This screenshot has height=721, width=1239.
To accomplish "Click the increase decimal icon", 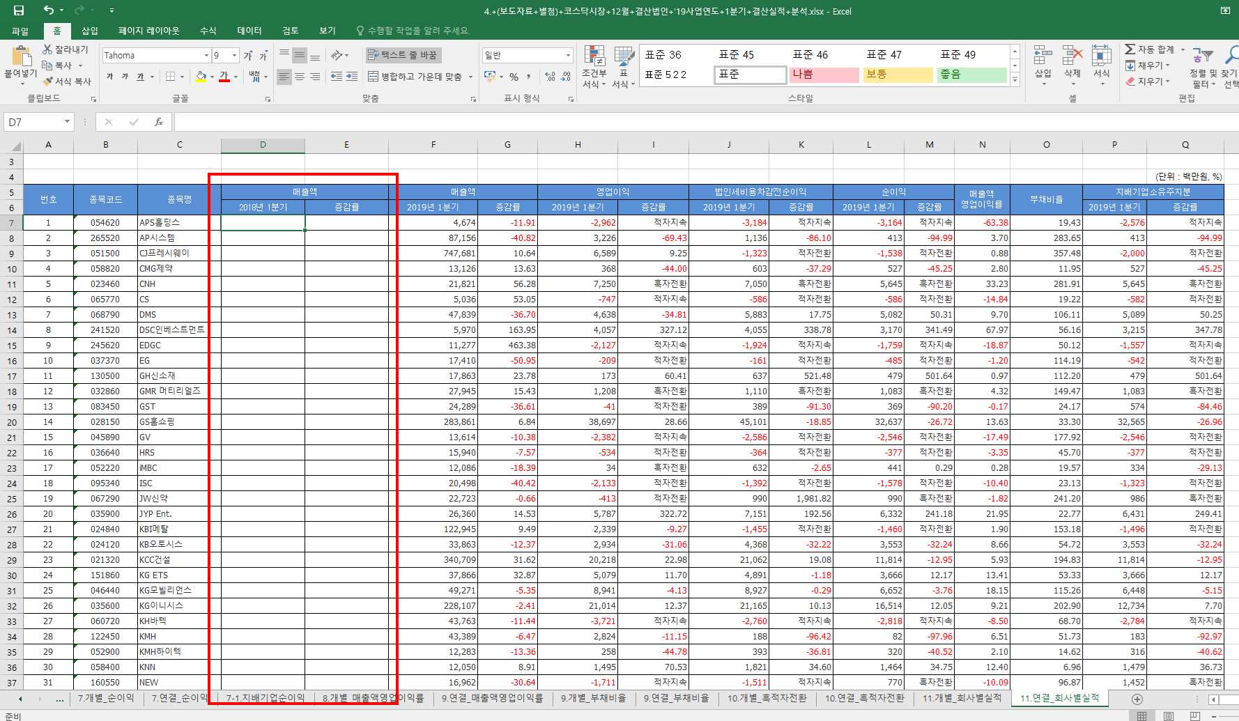I will point(550,77).
